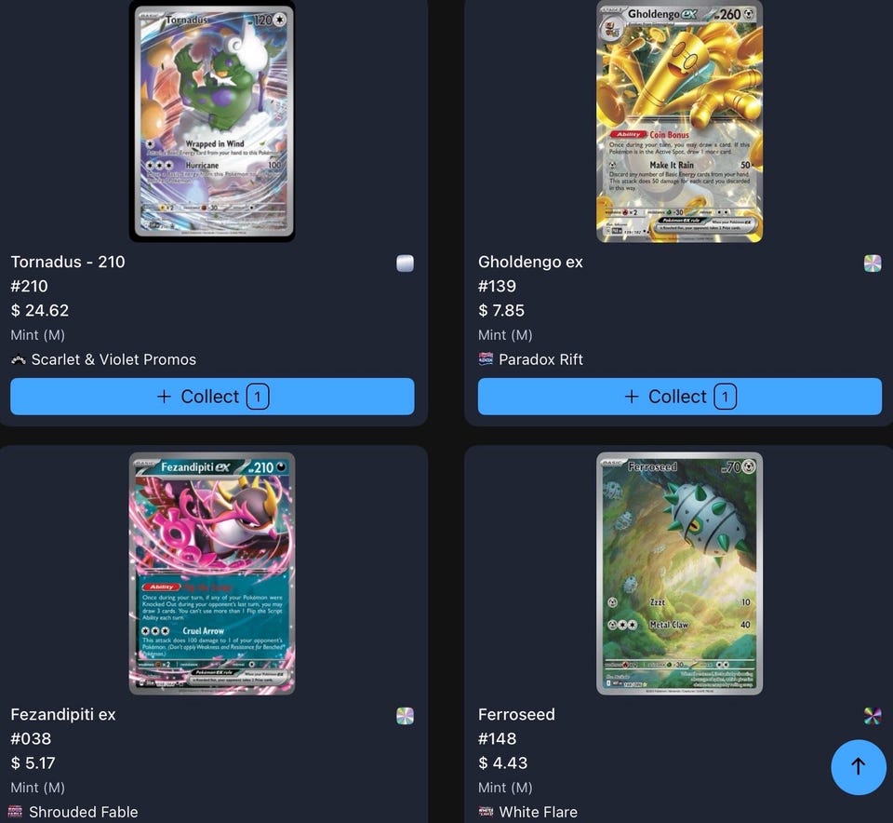
Task: Open the Paradox Rift set link
Action: coord(540,359)
